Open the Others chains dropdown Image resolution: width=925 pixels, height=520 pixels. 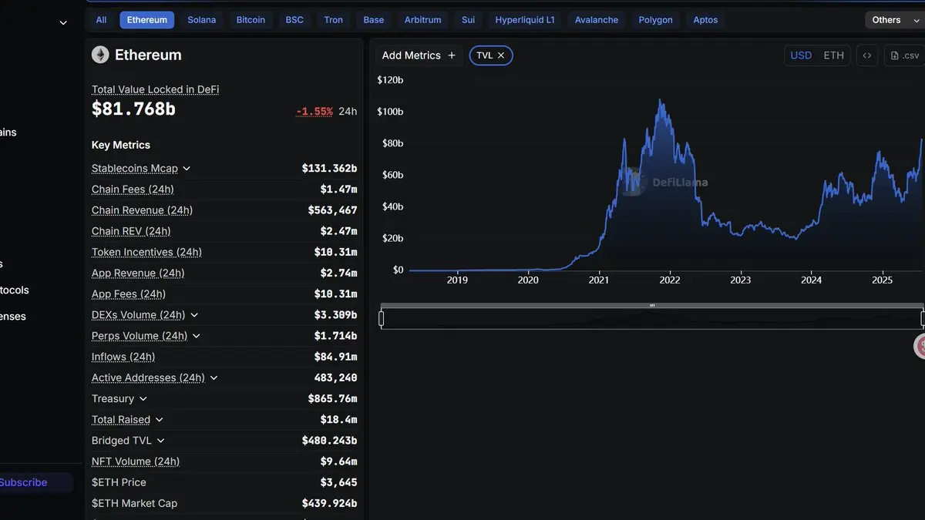pos(894,20)
